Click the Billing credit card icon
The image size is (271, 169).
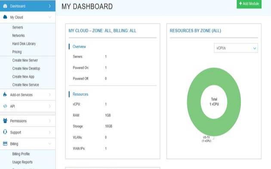(x=5, y=144)
